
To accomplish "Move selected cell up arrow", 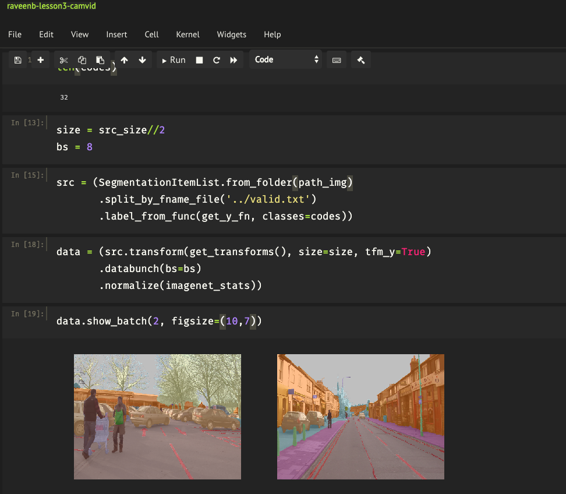I will 124,60.
